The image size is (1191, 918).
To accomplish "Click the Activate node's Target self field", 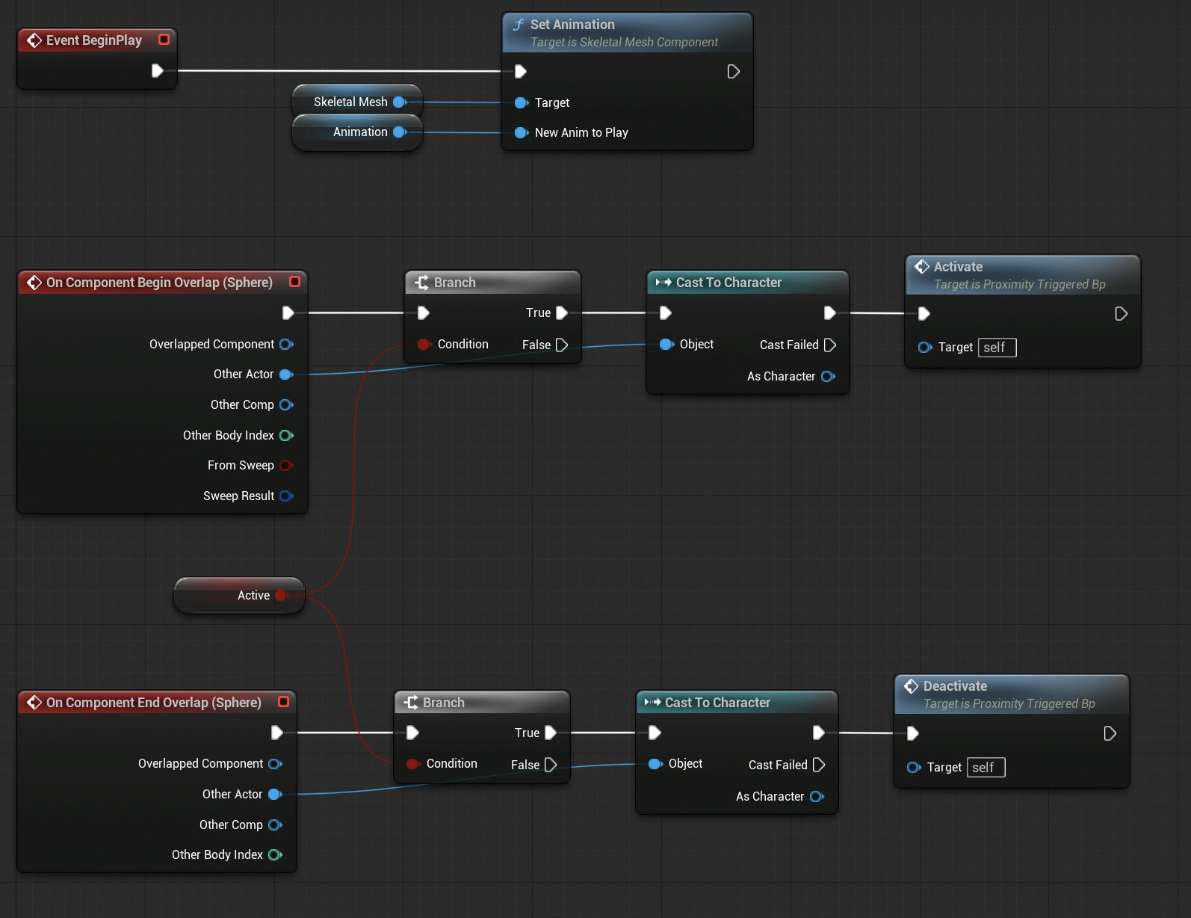I will pos(997,348).
